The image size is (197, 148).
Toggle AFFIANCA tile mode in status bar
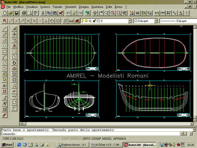(x=120, y=139)
